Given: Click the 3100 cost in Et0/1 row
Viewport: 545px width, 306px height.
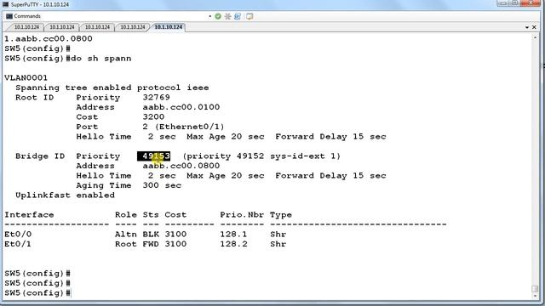Looking at the screenshot, I should [175, 244].
